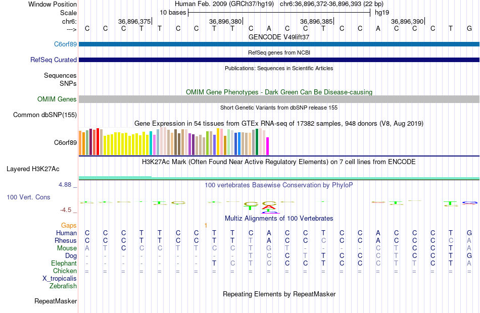Select the Rhesus alignment row label
480x313 pixels.
pos(66,240)
